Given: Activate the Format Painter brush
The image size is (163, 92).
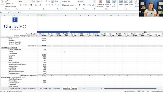Looking at the screenshot, I should (x=6, y=6).
